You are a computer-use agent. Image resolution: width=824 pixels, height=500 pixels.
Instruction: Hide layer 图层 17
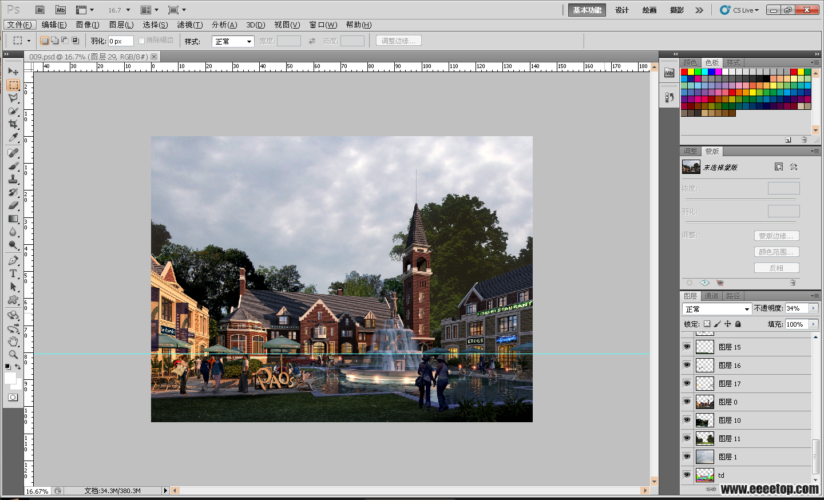[687, 383]
